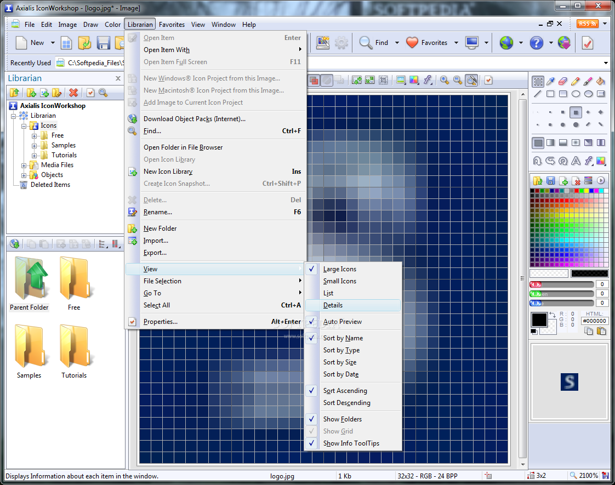Select the Text tool letter A
Image resolution: width=615 pixels, height=485 pixels.
[x=576, y=161]
